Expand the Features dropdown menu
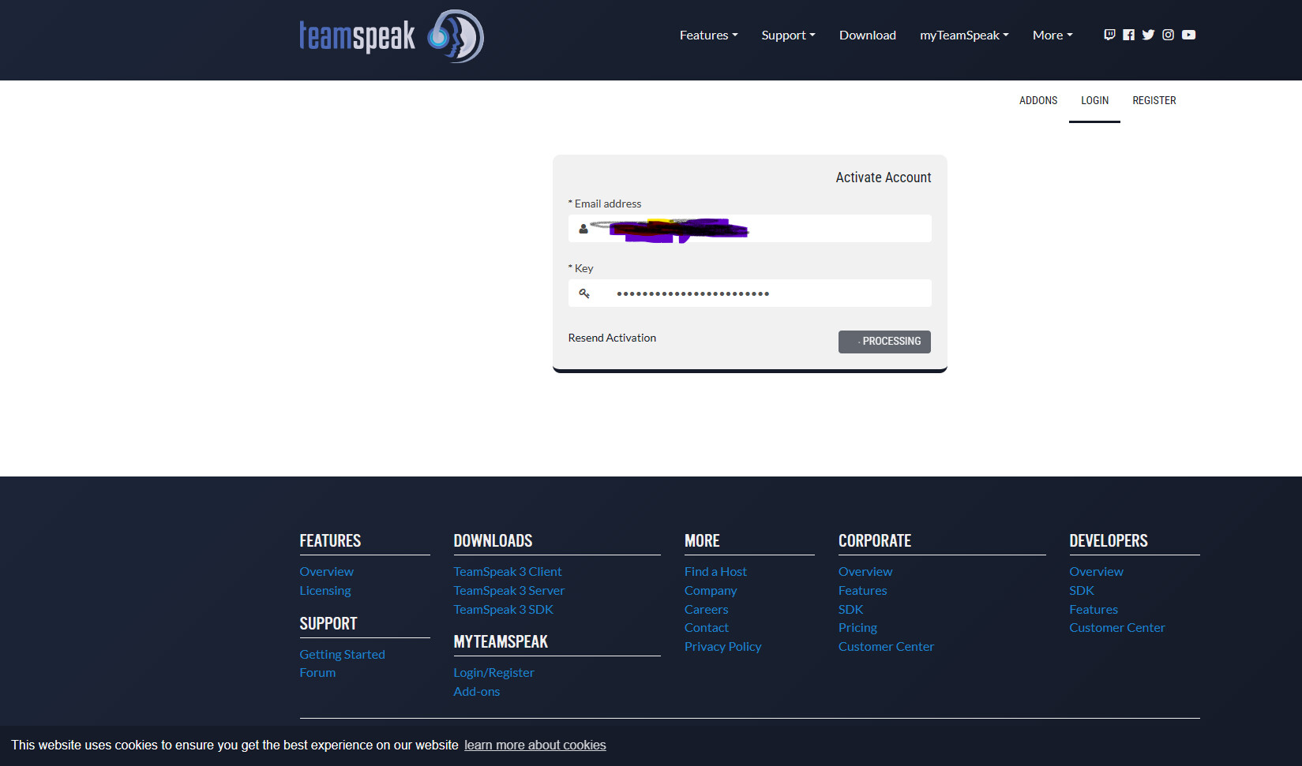1302x766 pixels. click(x=707, y=35)
